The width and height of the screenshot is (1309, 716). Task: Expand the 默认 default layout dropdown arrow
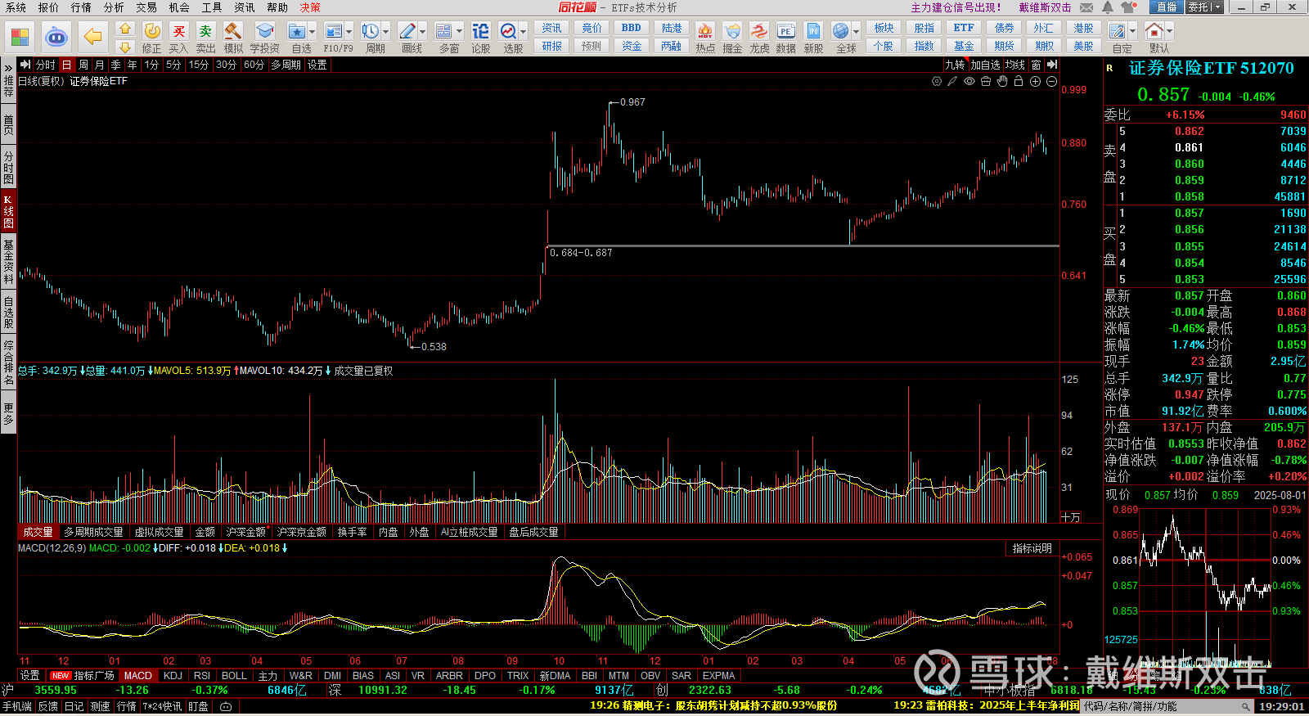pos(1169,32)
